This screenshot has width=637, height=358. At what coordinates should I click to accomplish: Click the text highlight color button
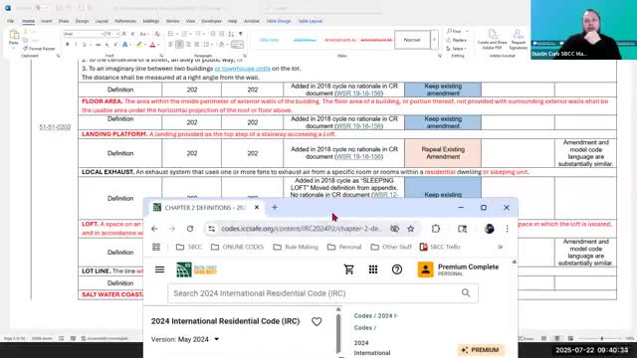point(139,45)
